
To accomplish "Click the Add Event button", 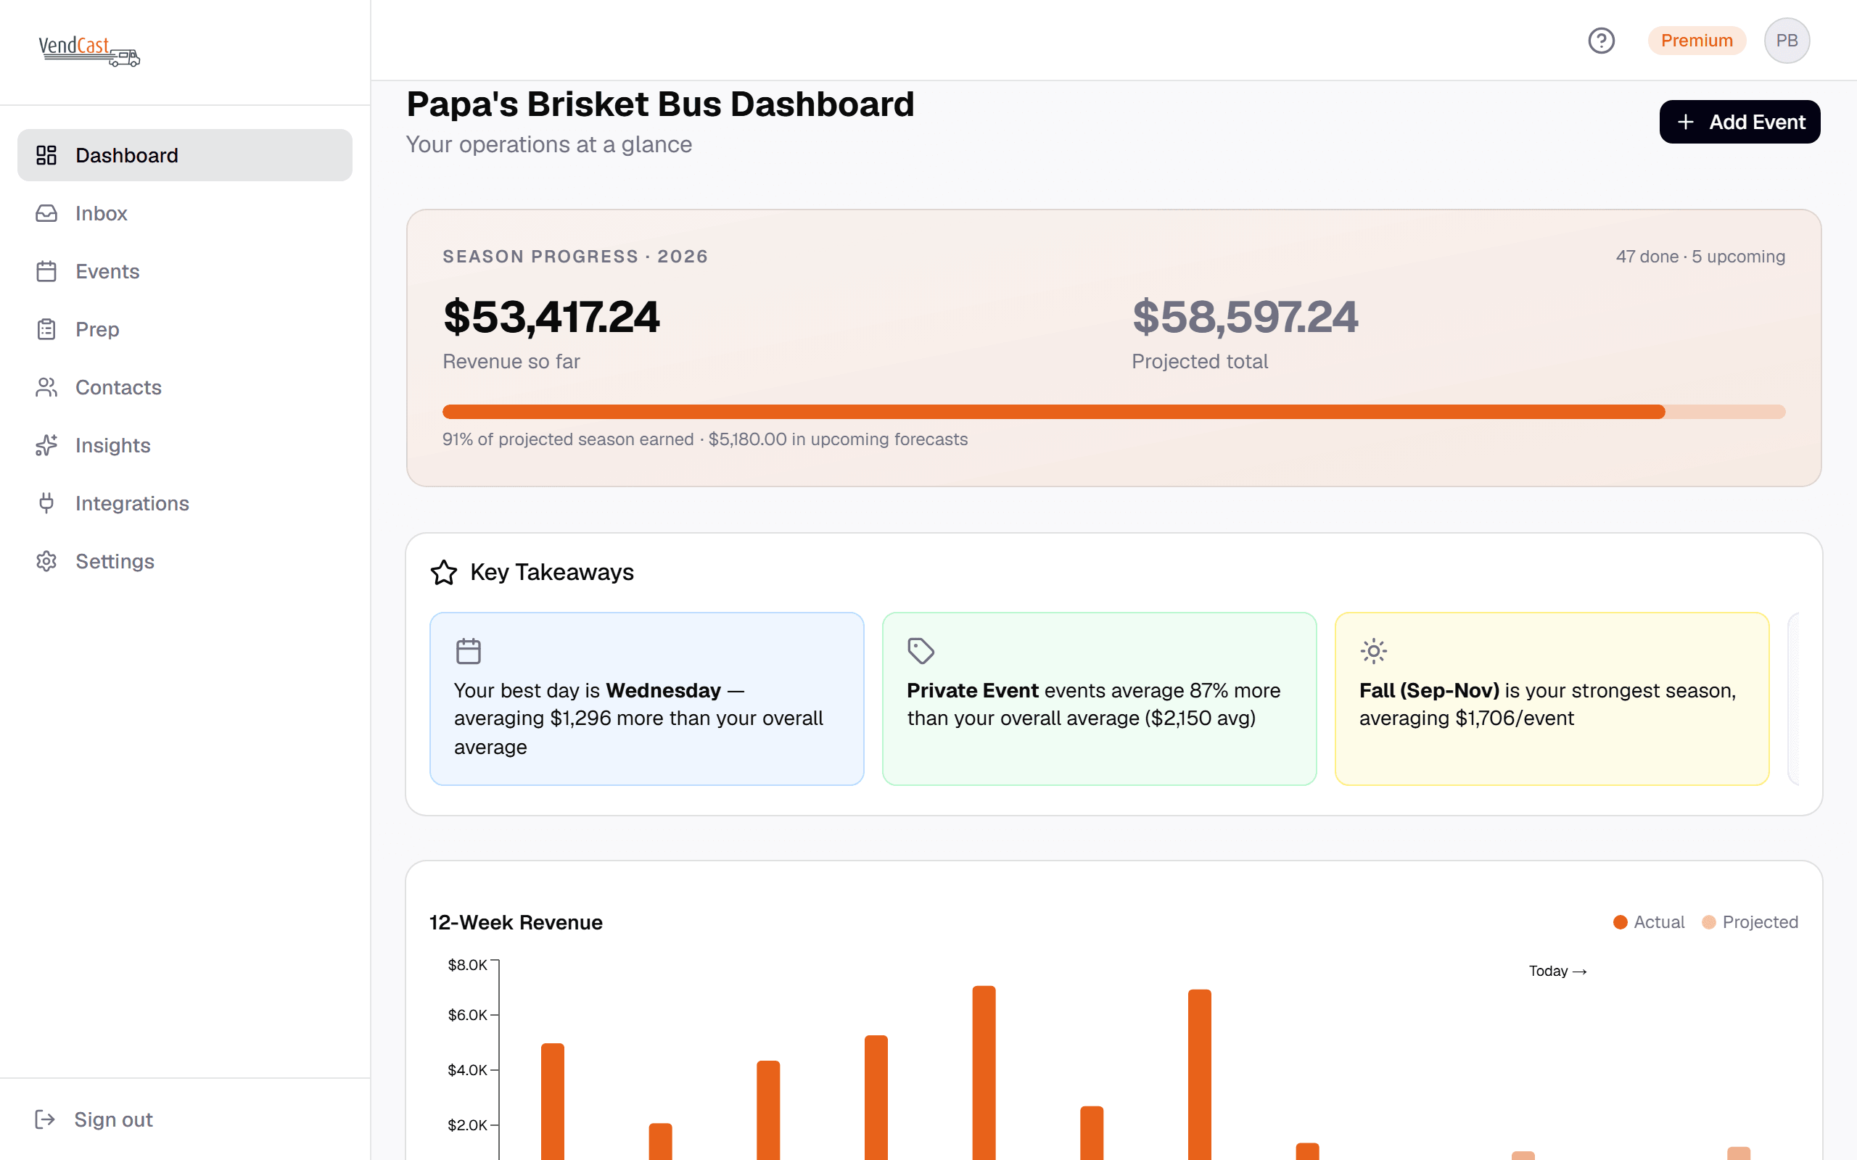I will (x=1739, y=122).
